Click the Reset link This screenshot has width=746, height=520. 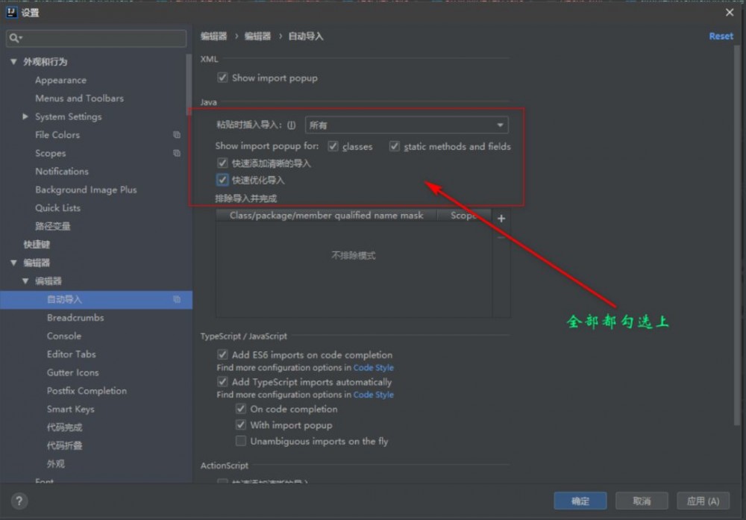coord(721,35)
